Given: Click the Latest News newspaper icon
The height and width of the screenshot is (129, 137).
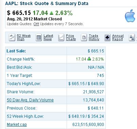Looking at the screenshot, I should point(39,37).
